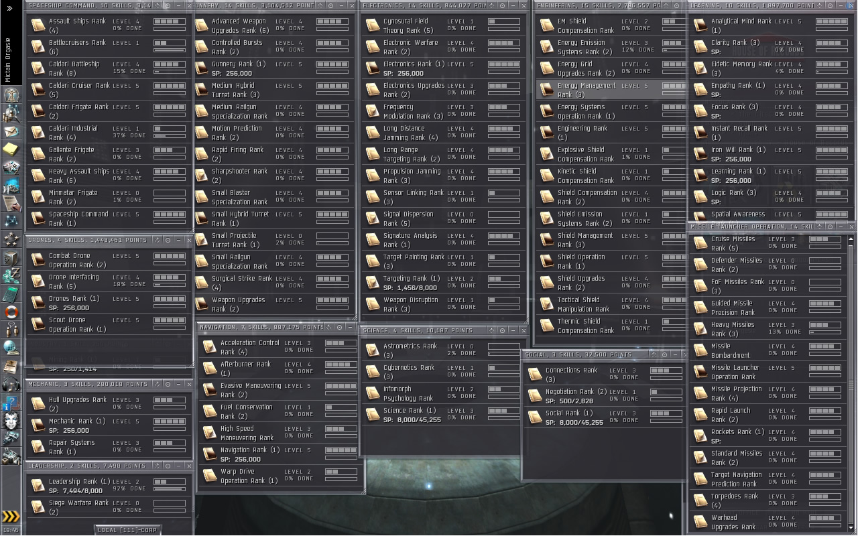
Task: Toggle sun-shaped pin icon in Navigation header
Action: coord(328,327)
